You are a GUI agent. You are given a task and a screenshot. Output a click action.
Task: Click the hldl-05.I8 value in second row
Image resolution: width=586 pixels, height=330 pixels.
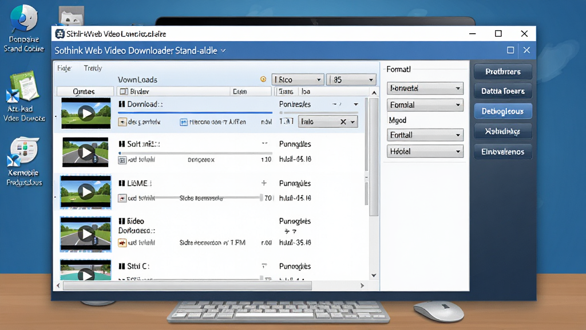click(295, 159)
